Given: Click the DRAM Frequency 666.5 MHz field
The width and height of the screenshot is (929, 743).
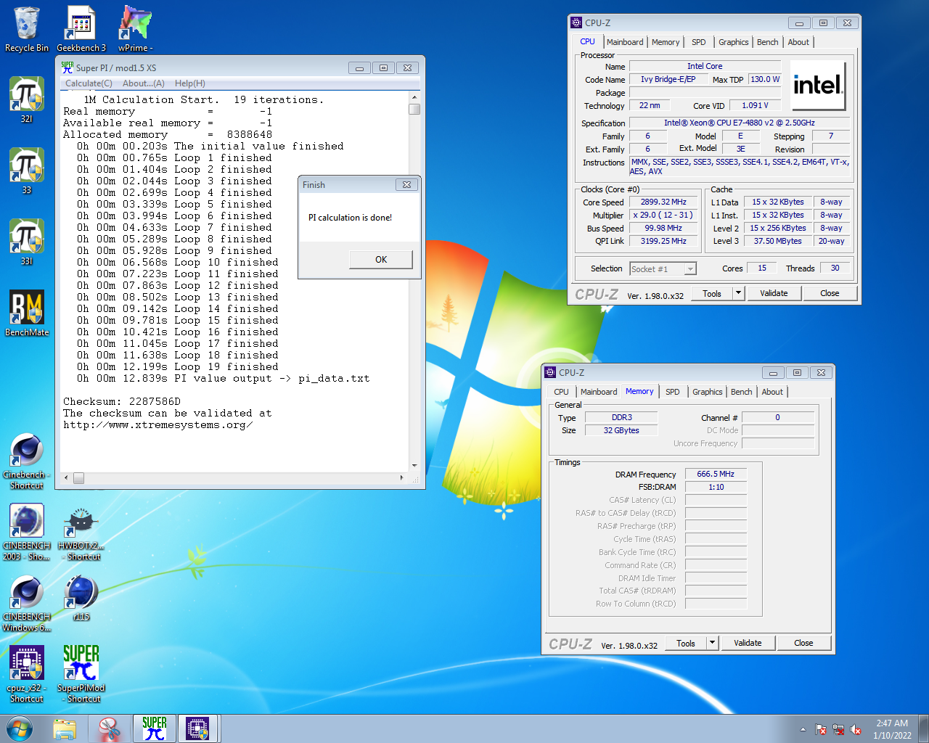Looking at the screenshot, I should [x=716, y=474].
